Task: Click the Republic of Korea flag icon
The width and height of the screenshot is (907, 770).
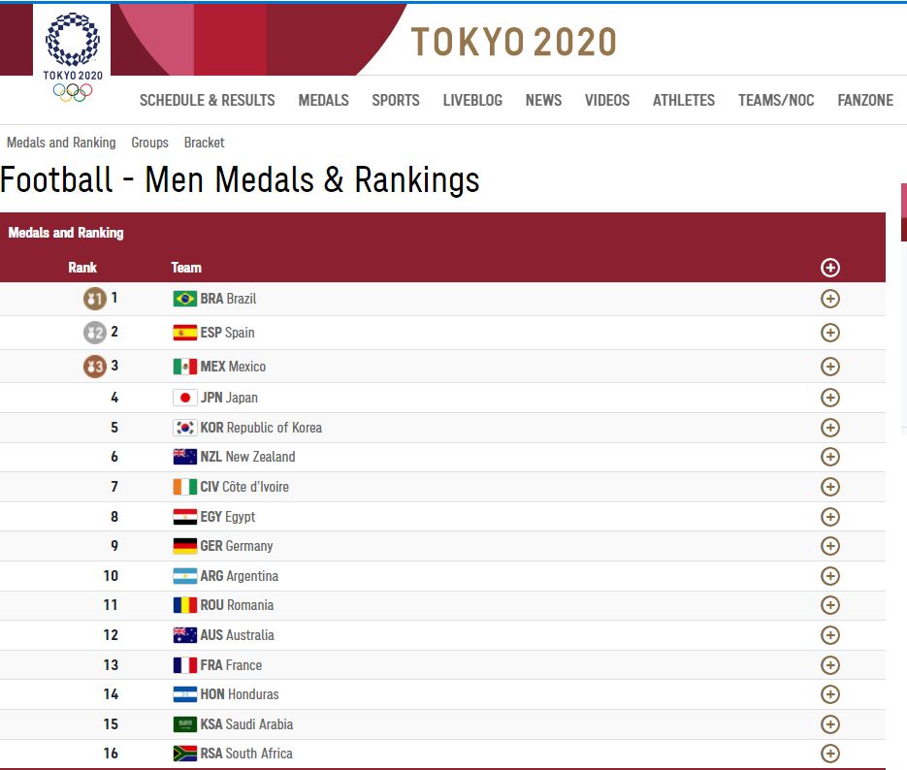Action: click(184, 428)
